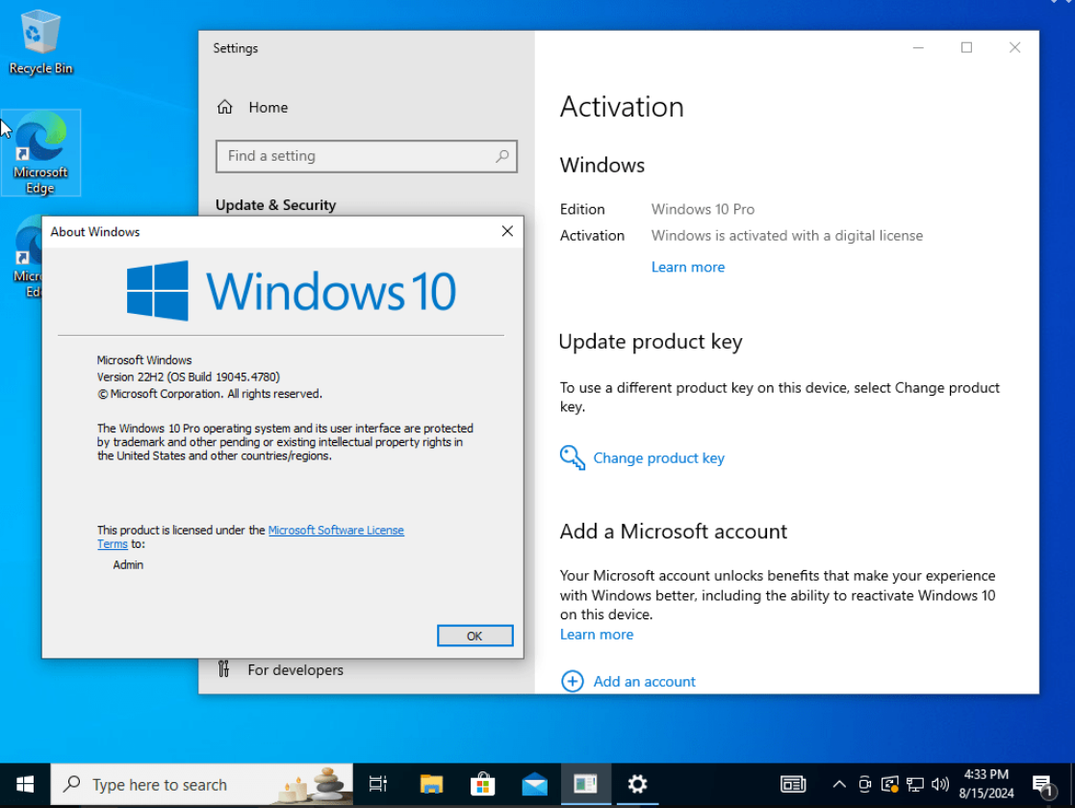Click the magnifier icon in Find a setting

coord(501,156)
